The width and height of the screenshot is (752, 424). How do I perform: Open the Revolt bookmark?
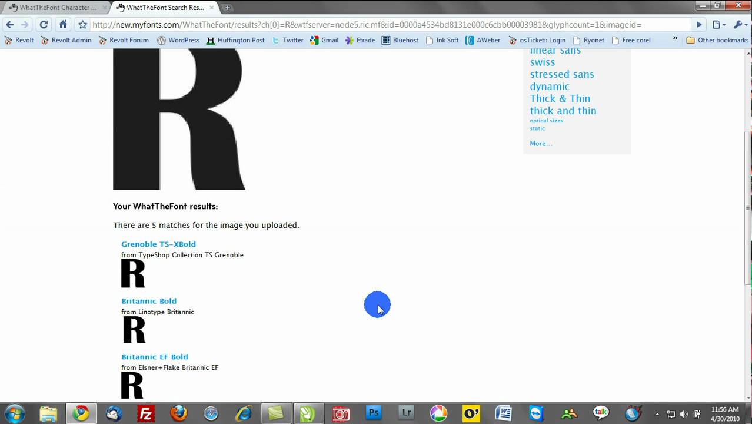point(19,40)
